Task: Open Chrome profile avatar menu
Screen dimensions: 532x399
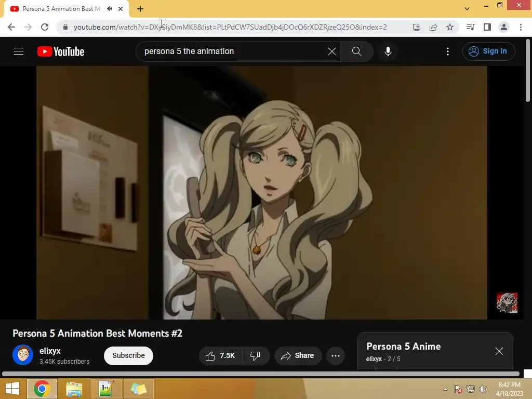Action: pos(504,27)
